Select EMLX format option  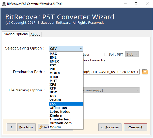[x=66, y=61]
